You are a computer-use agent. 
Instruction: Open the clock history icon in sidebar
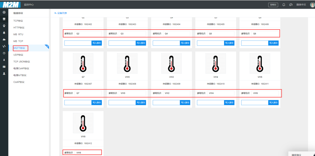tap(4, 53)
